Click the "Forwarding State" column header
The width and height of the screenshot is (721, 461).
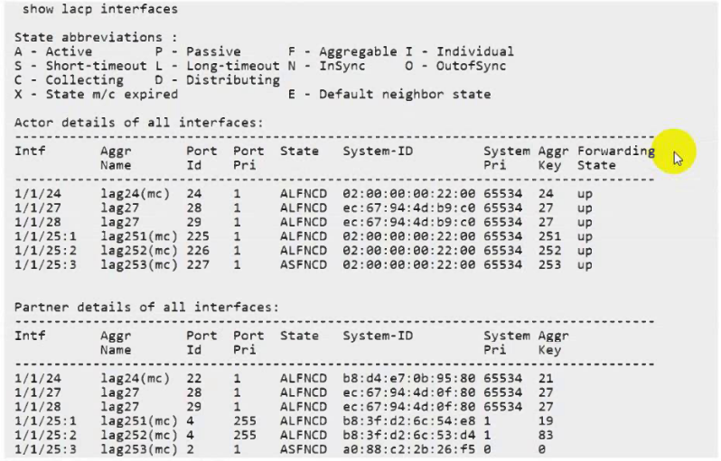point(615,158)
